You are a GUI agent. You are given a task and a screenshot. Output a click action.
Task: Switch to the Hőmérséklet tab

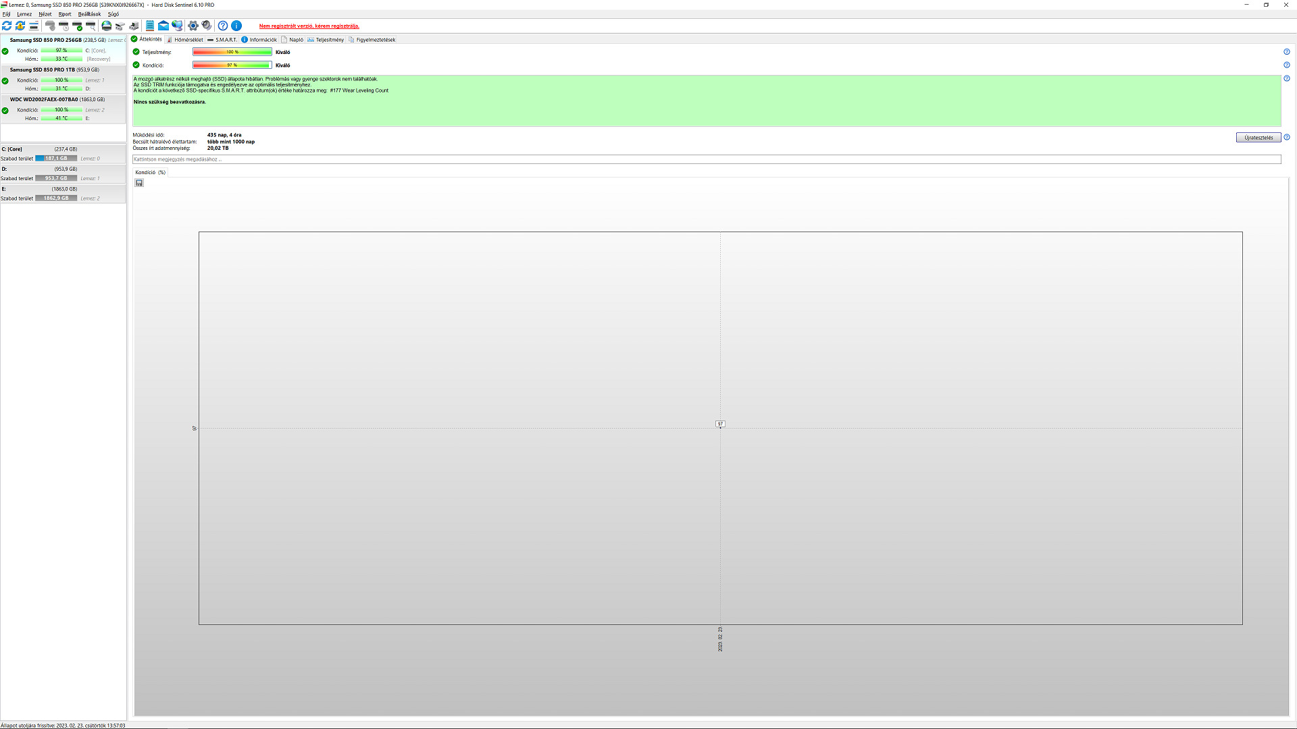click(188, 40)
